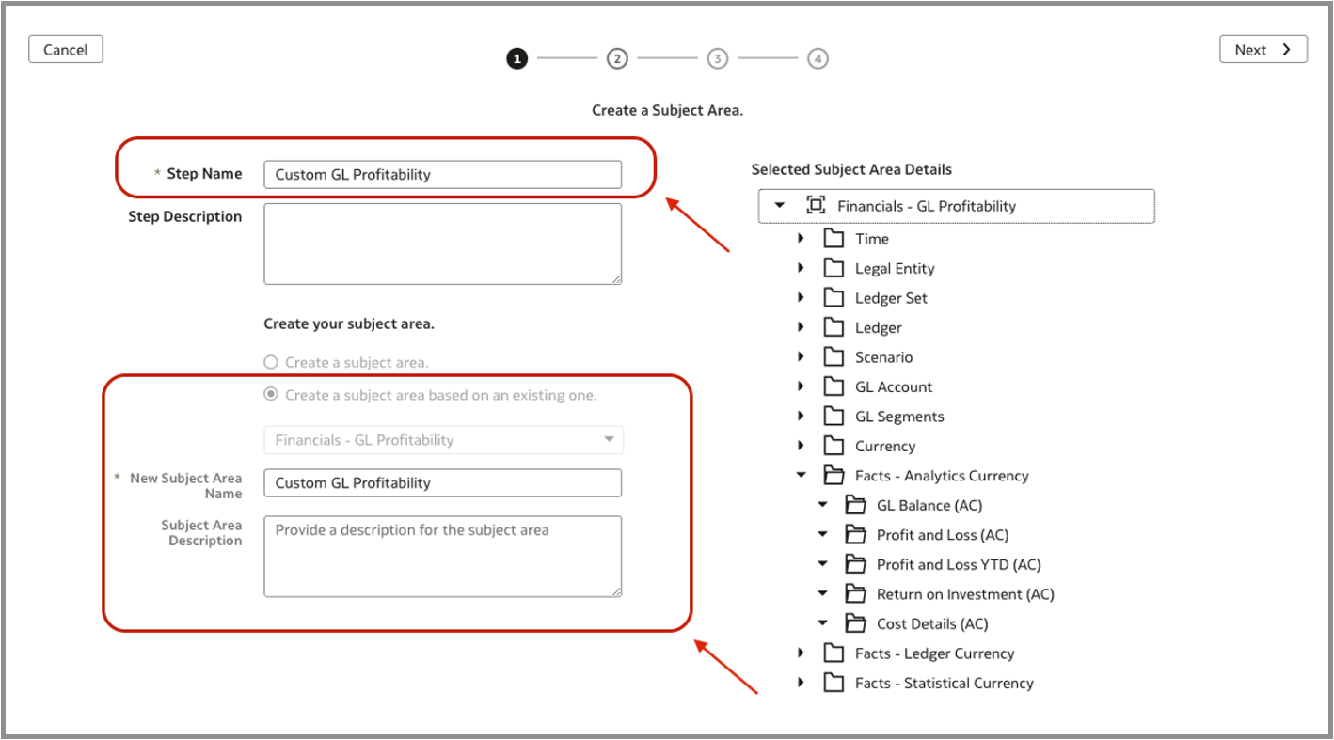Click the Legal Entity folder icon
The image size is (1334, 740).
834,269
